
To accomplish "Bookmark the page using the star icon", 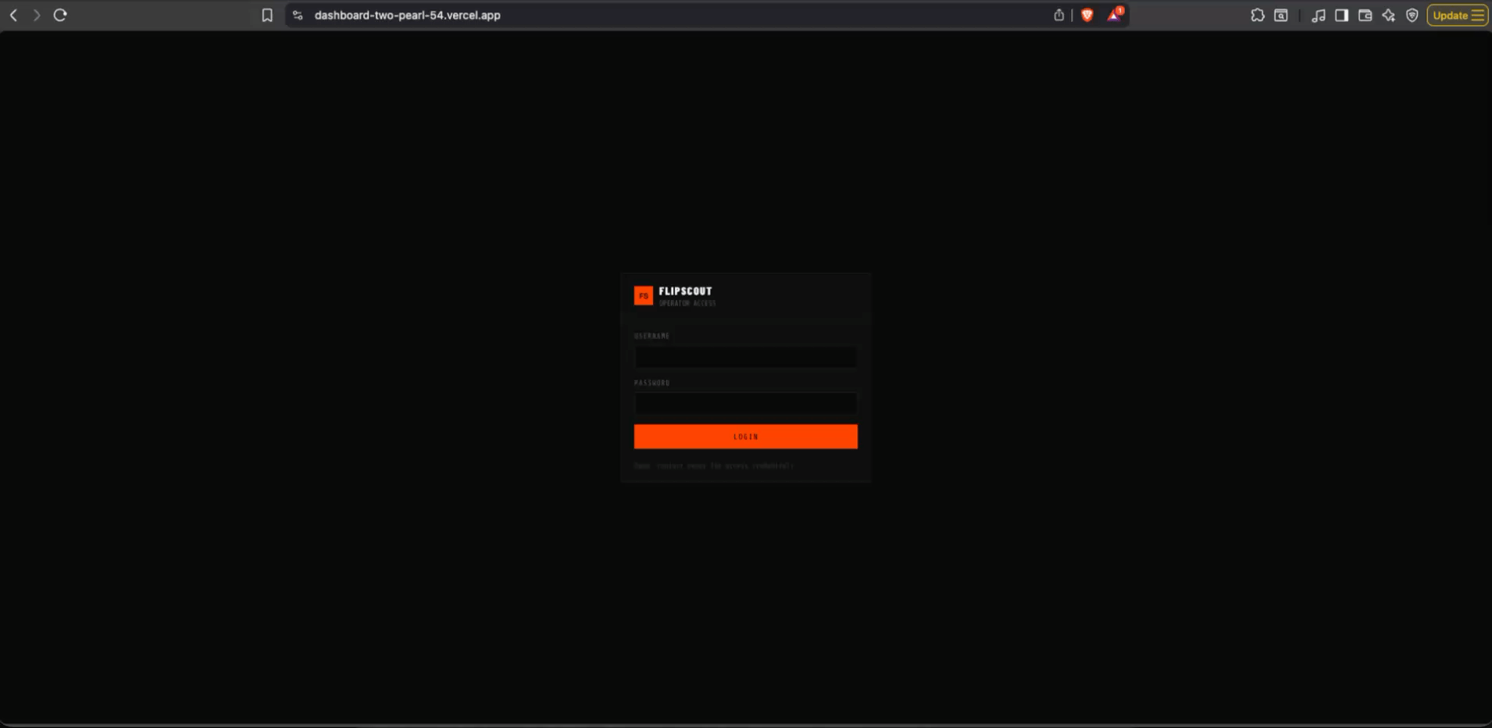I will [x=268, y=14].
